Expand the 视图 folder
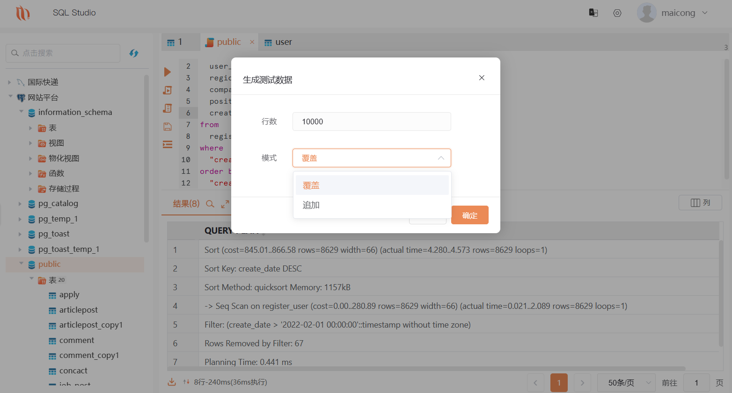 pyautogui.click(x=30, y=143)
